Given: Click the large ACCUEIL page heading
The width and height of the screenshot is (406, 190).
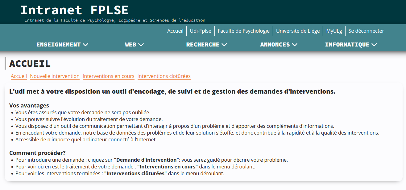Looking at the screenshot, I should point(30,63).
